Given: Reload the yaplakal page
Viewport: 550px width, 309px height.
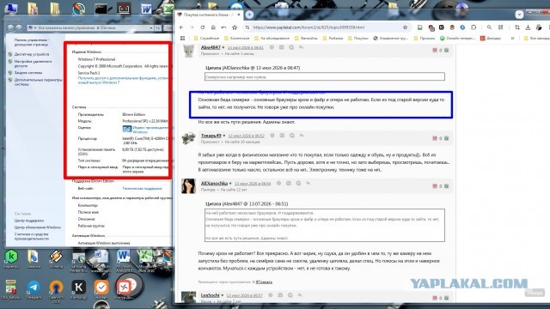Looking at the screenshot, I should pos(203,27).
